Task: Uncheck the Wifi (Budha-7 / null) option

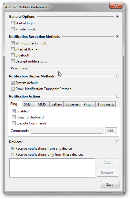Action: [x=13, y=43]
